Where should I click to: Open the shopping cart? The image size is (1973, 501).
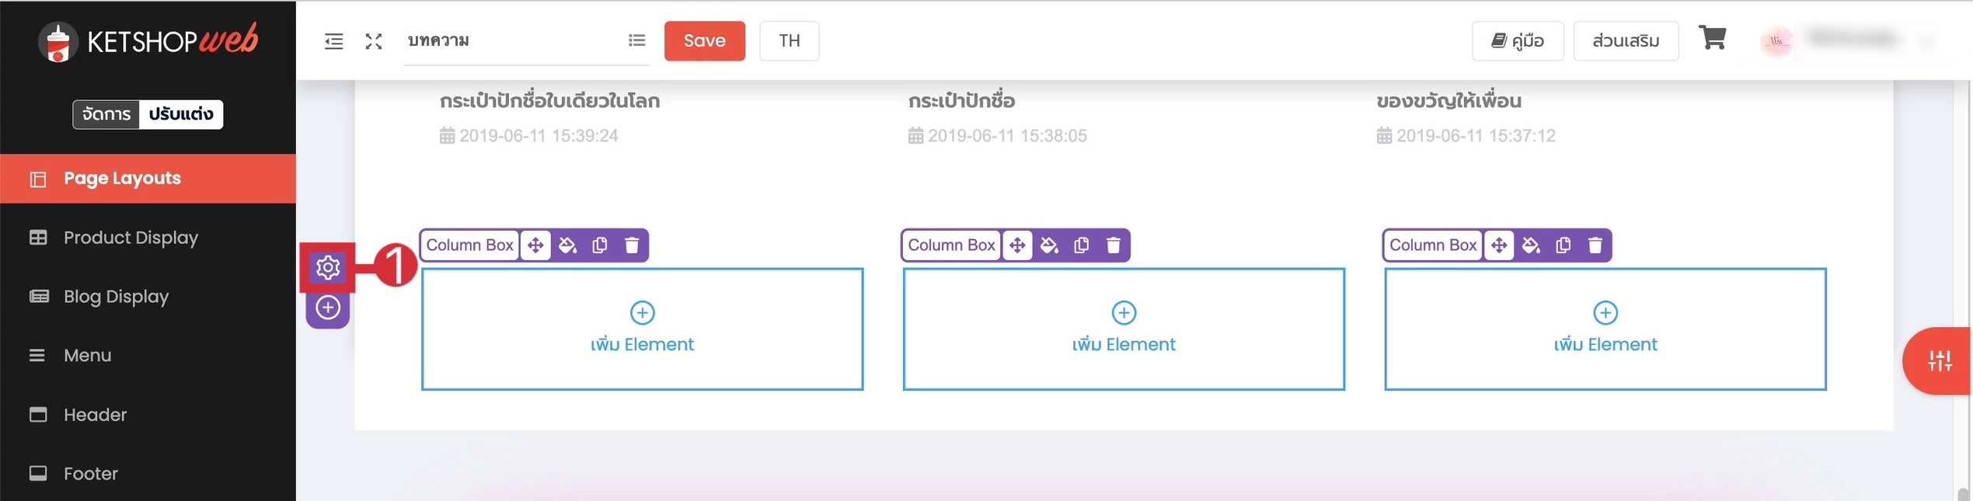point(1712,38)
